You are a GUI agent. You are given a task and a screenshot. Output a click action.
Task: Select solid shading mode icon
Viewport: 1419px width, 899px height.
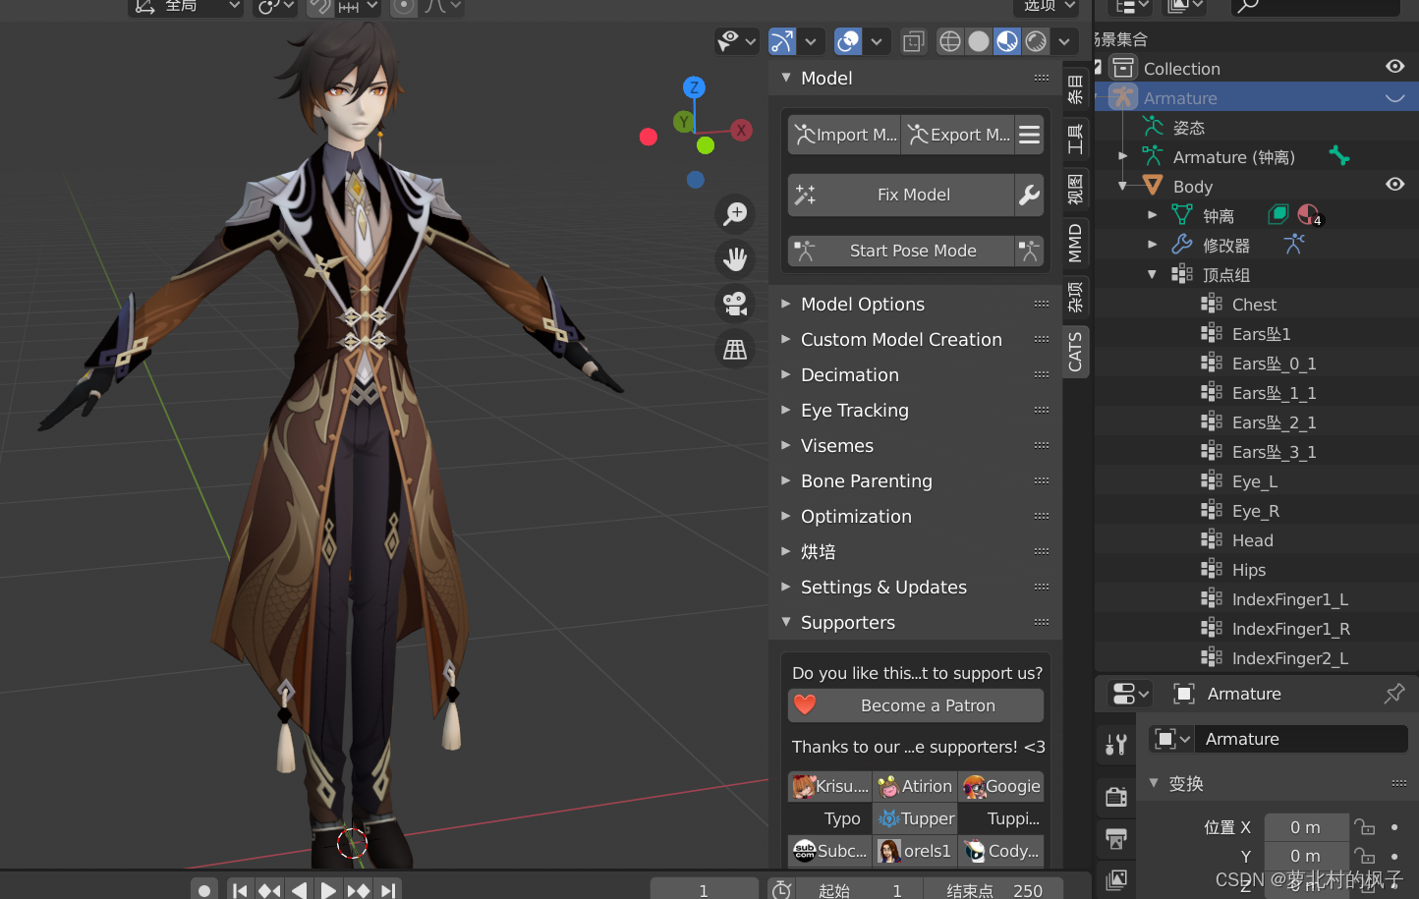[979, 41]
